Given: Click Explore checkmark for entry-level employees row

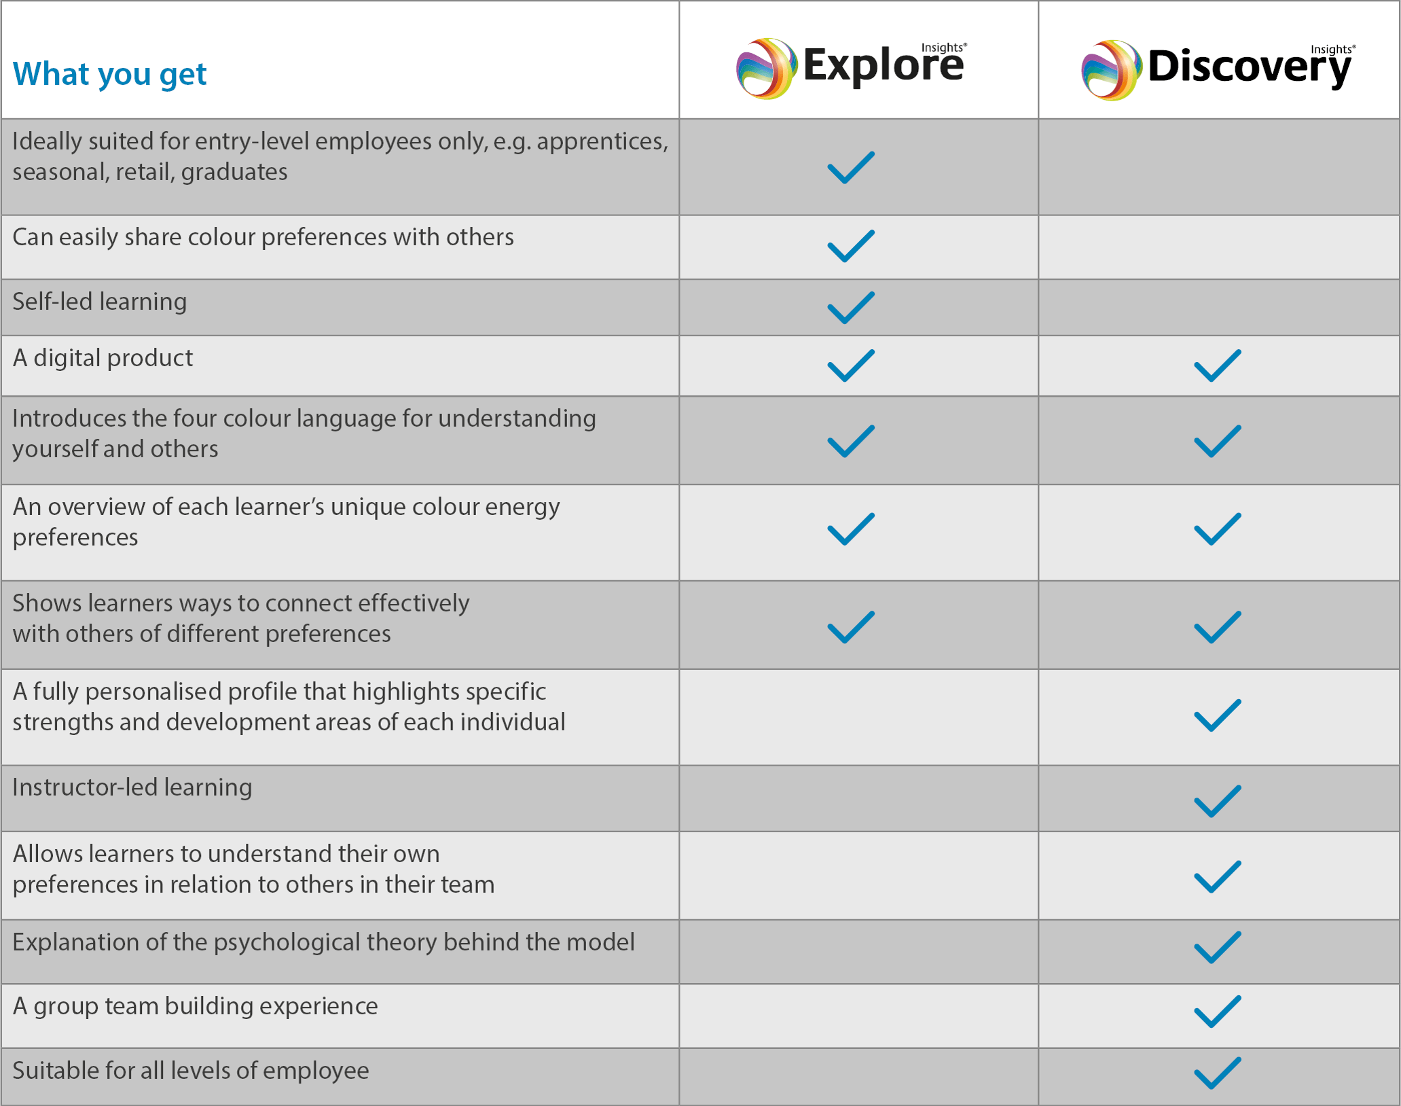Looking at the screenshot, I should tap(850, 167).
